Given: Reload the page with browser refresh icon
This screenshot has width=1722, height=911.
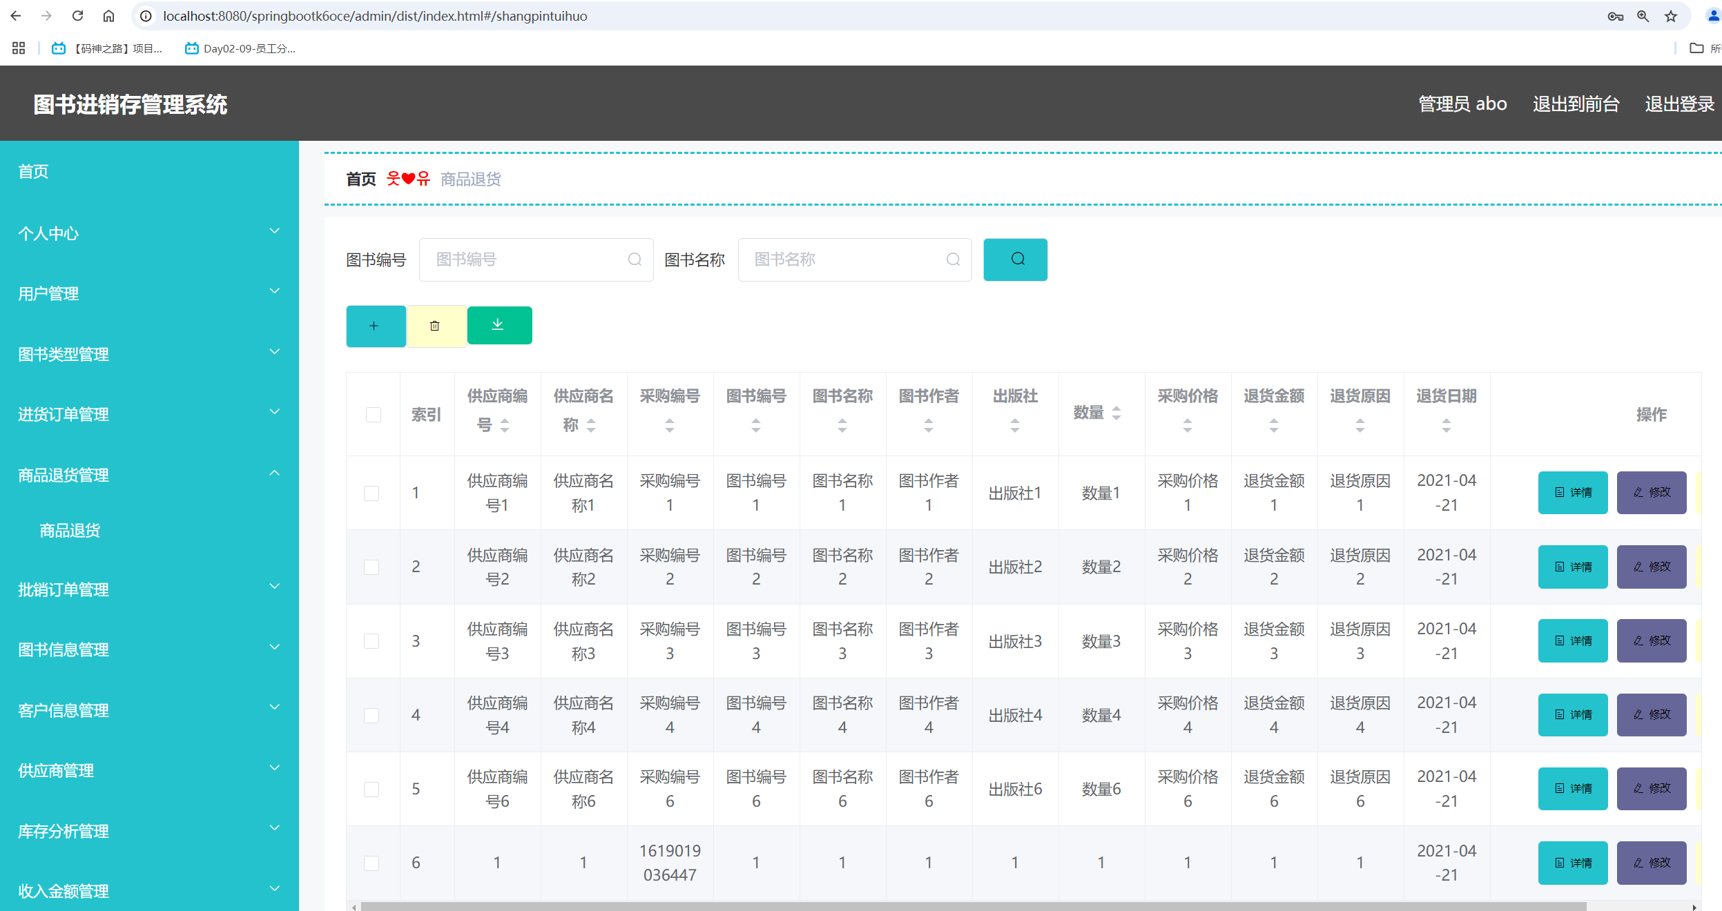Looking at the screenshot, I should (78, 16).
